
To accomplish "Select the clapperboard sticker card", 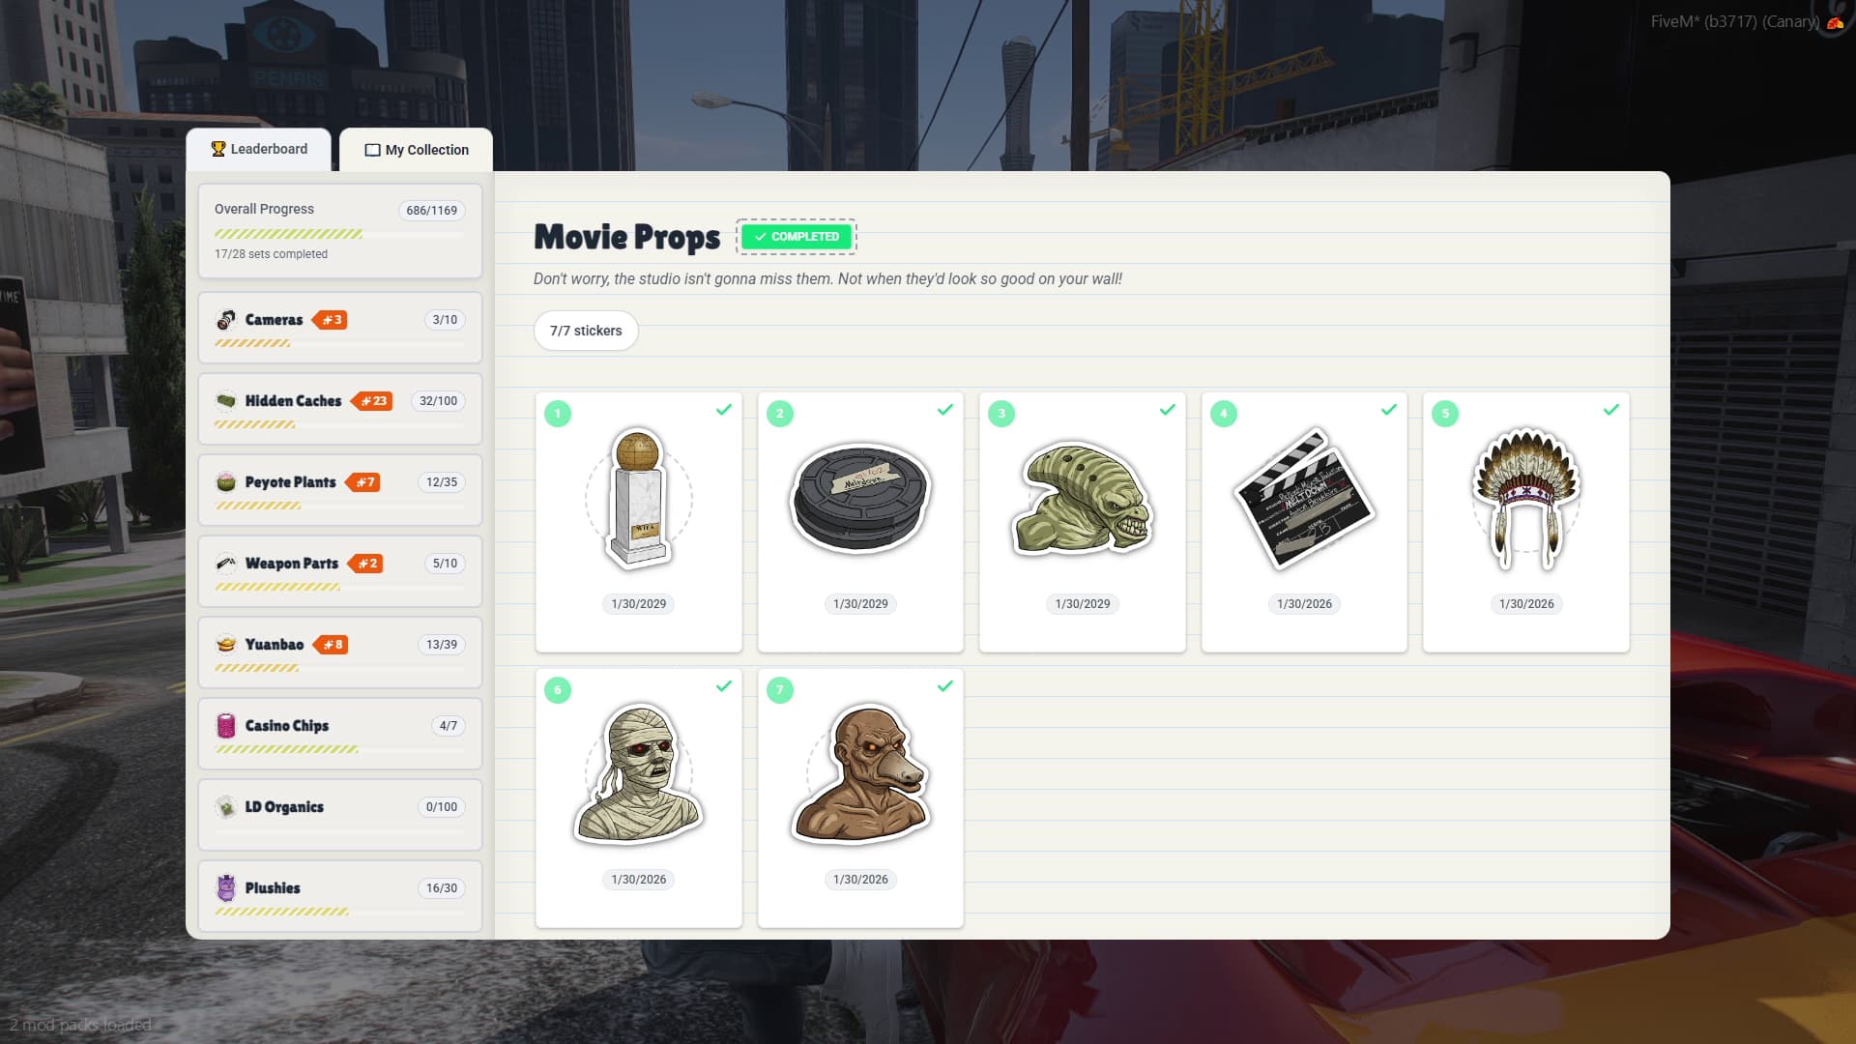I will click(1304, 499).
